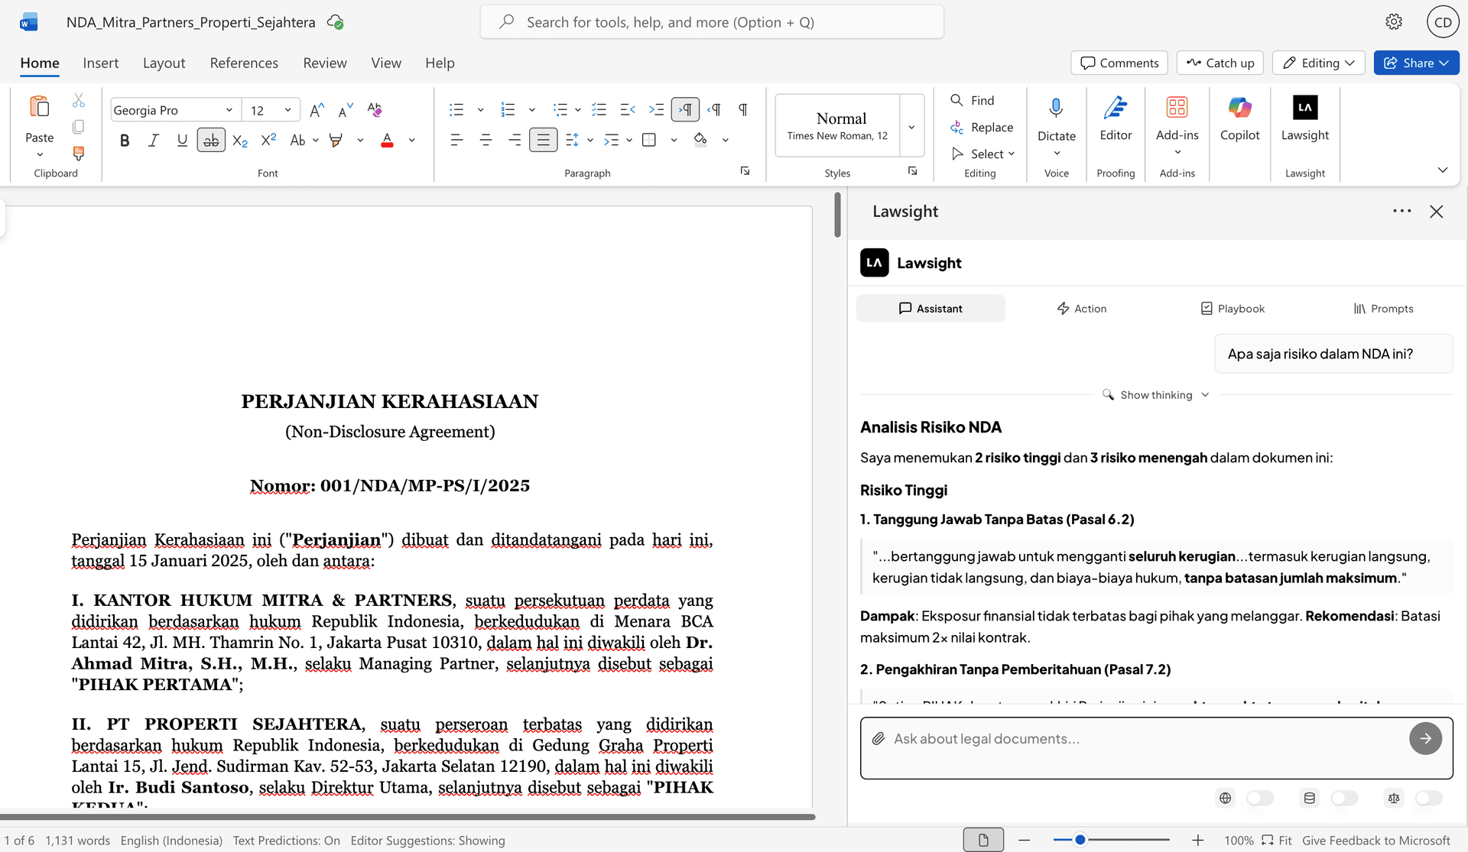Apply subscript formatting

[239, 141]
